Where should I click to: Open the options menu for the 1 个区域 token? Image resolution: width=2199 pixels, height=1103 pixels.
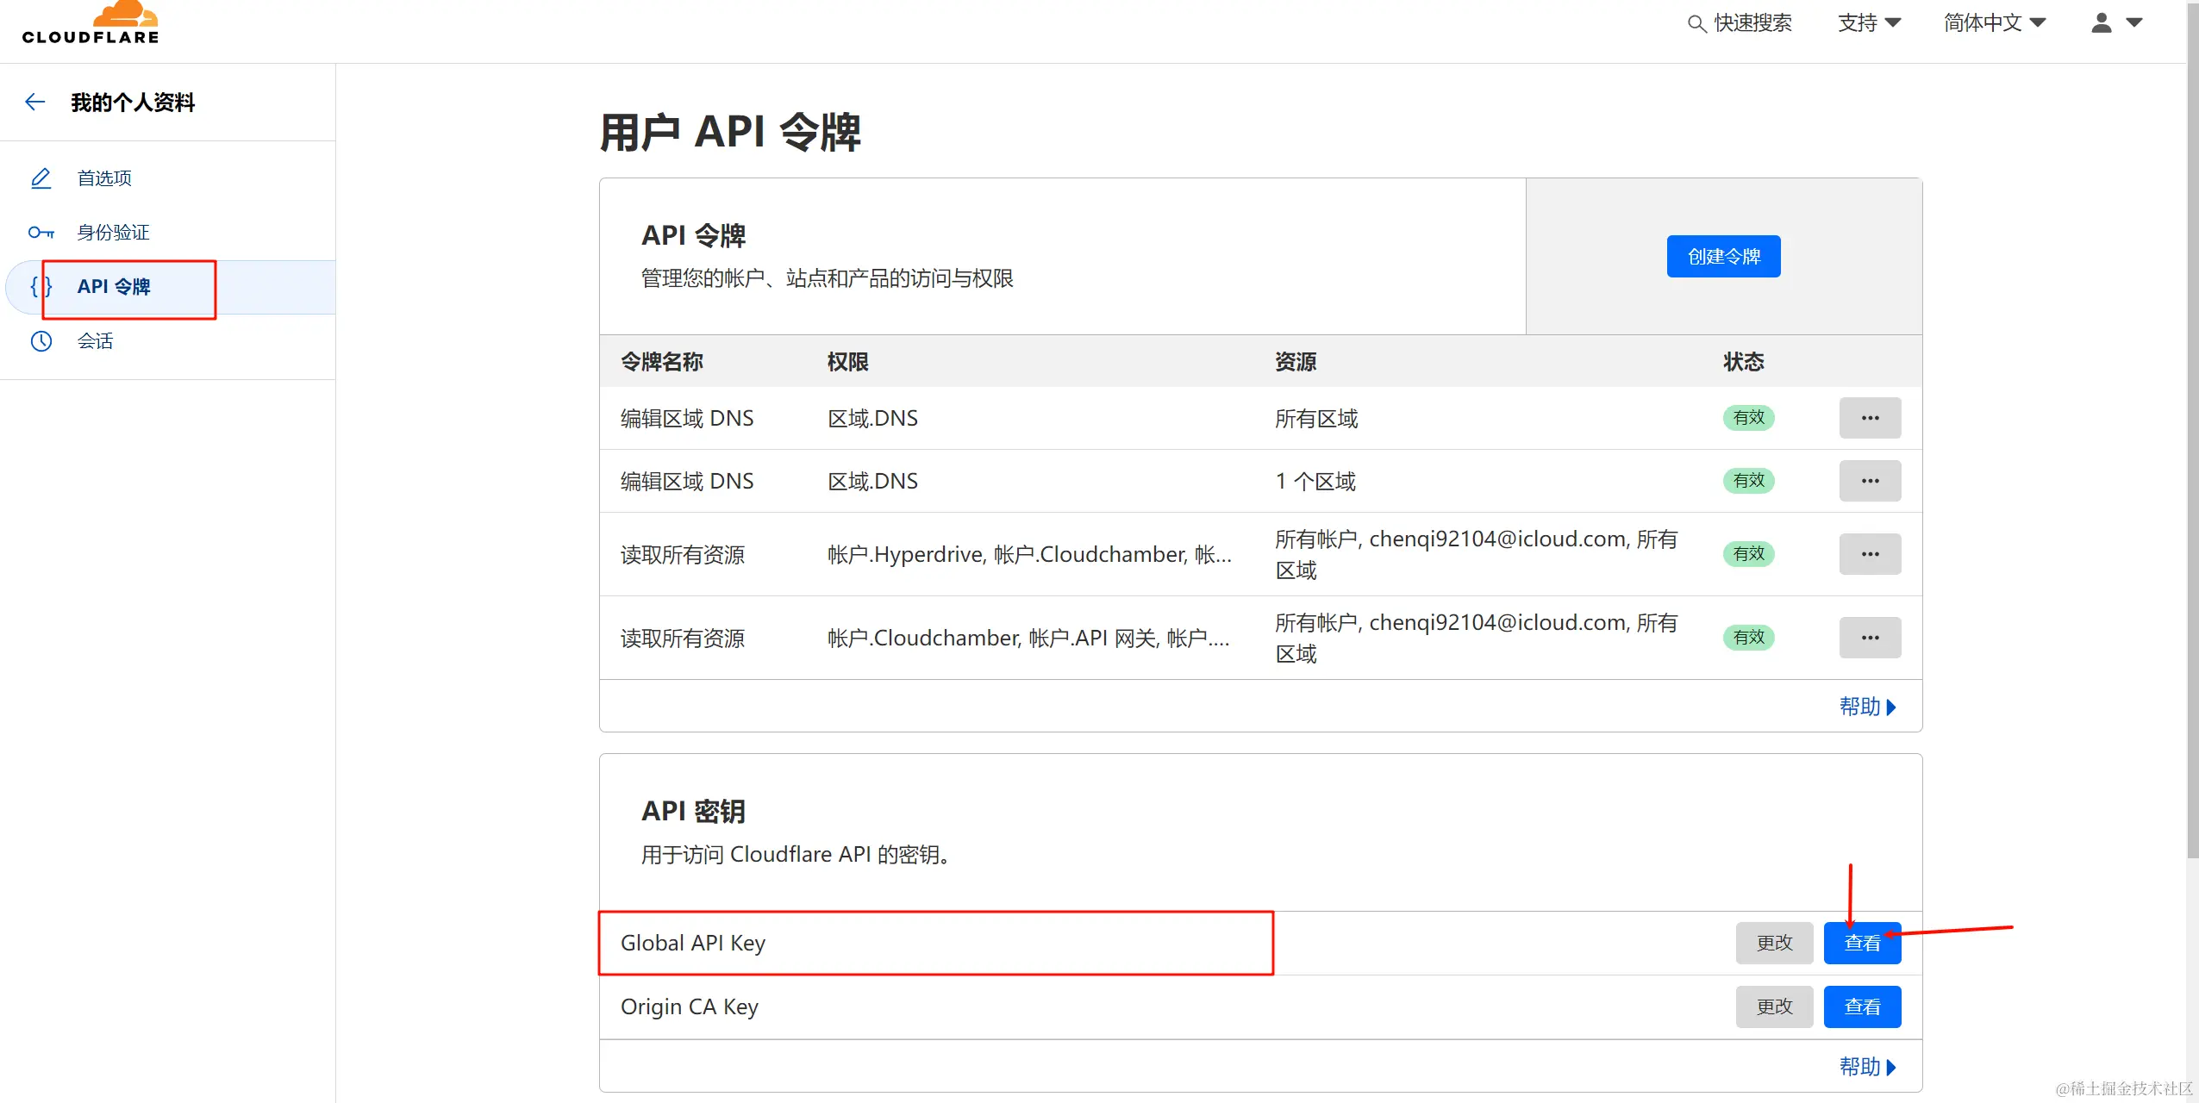[x=1869, y=481]
